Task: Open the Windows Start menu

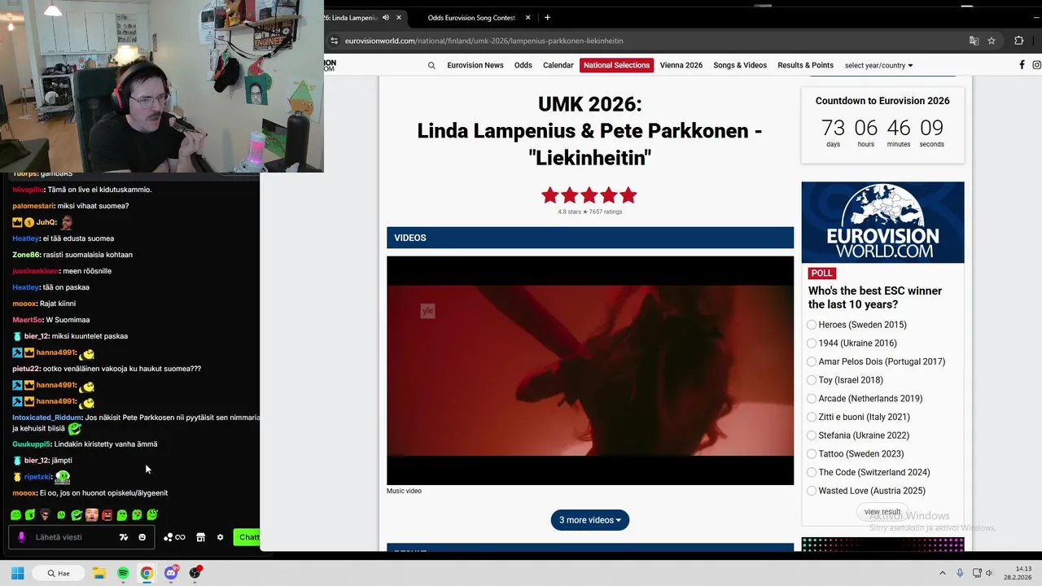Action: (17, 573)
